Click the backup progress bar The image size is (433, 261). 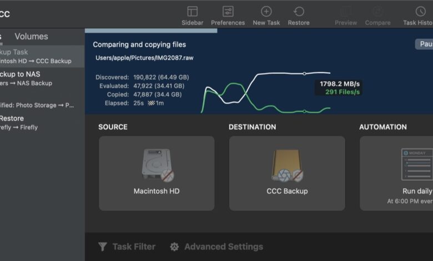(151, 31)
